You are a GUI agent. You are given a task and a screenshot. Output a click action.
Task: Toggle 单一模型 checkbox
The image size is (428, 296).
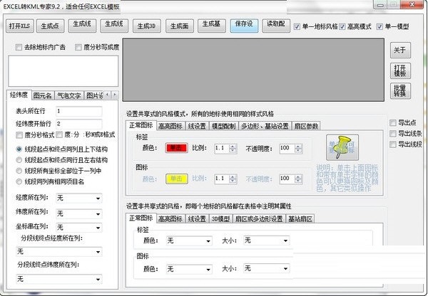pyautogui.click(x=379, y=27)
